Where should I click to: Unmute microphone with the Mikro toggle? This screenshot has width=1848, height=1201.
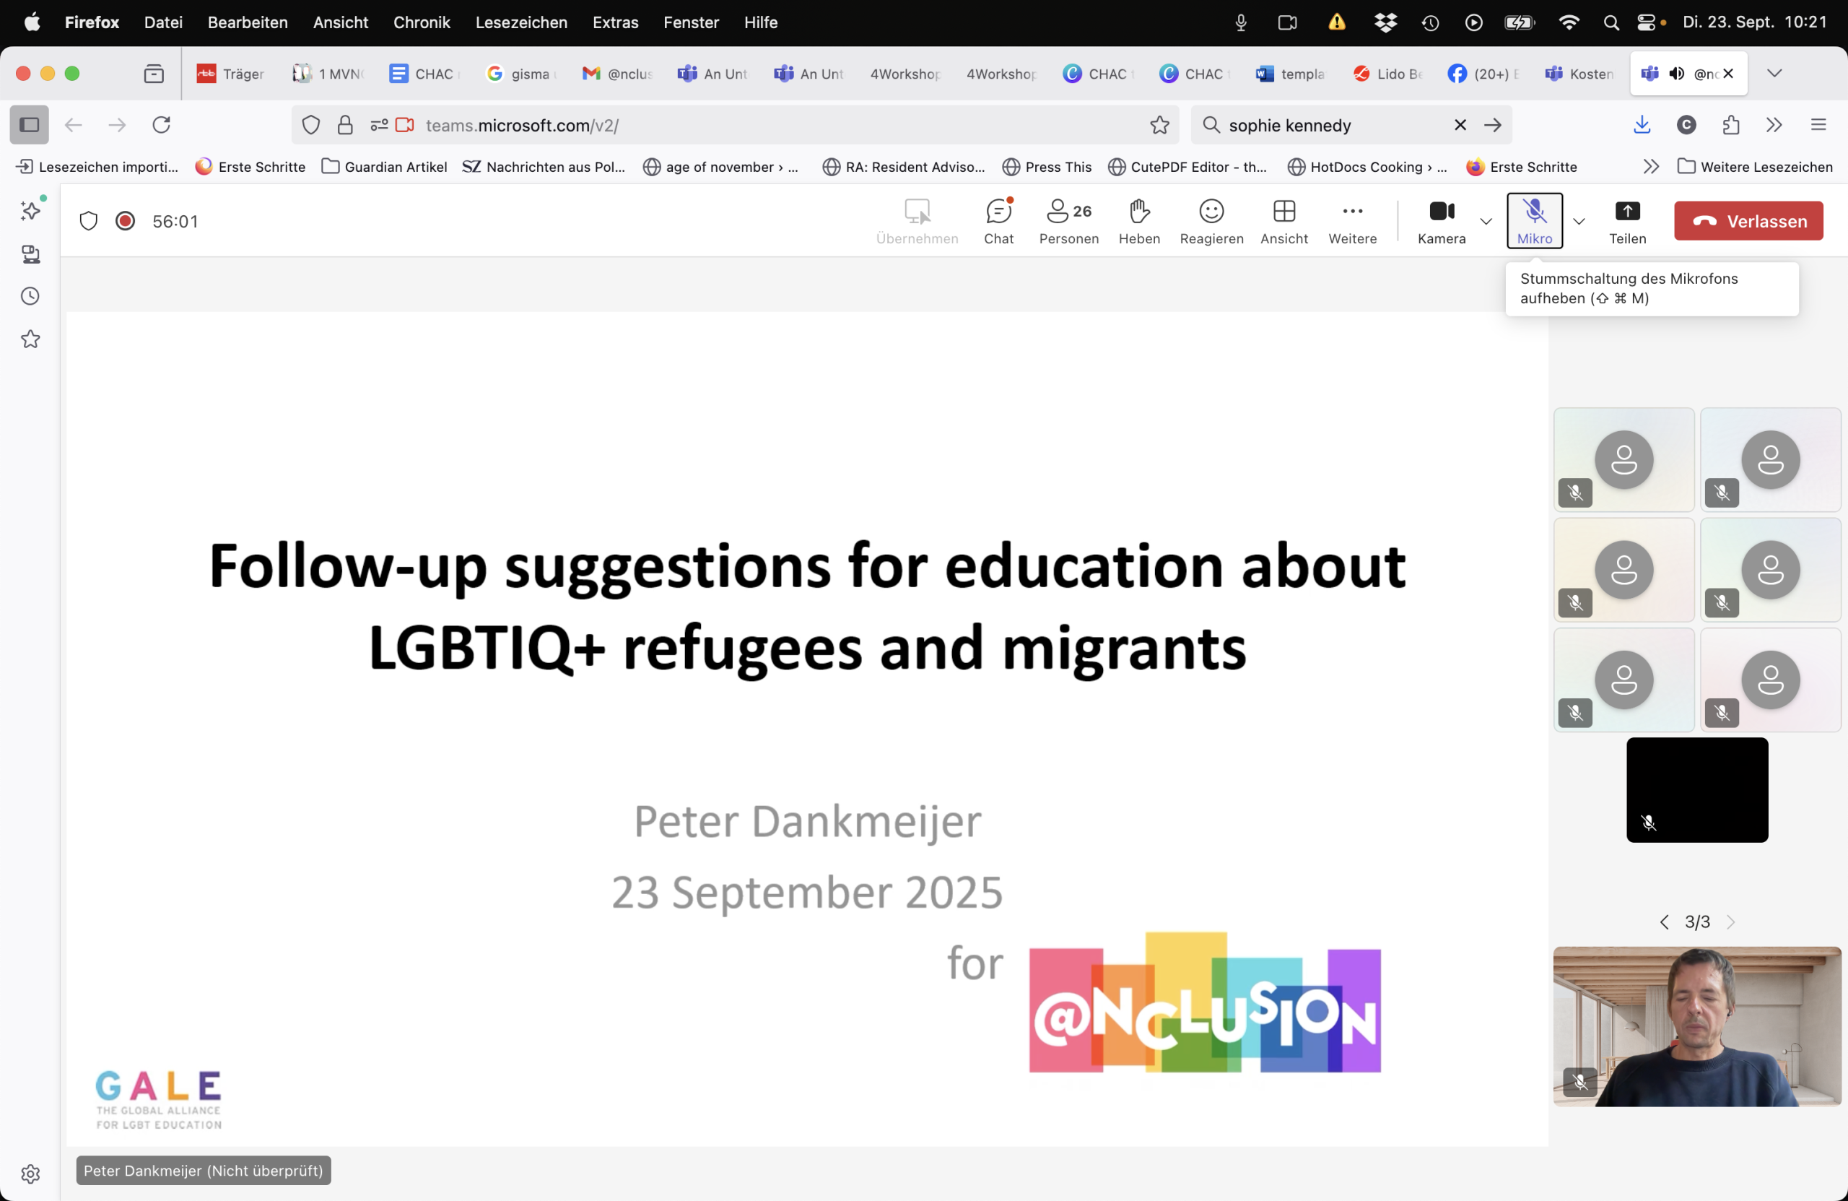point(1533,220)
